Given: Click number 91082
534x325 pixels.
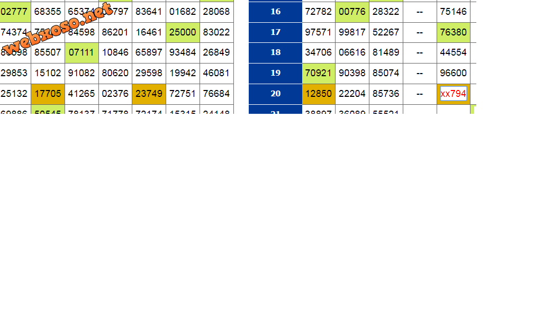Looking at the screenshot, I should click(x=82, y=73).
